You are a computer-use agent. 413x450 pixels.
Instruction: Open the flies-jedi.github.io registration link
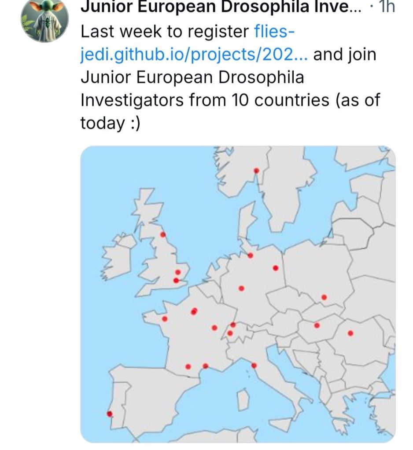coord(194,43)
